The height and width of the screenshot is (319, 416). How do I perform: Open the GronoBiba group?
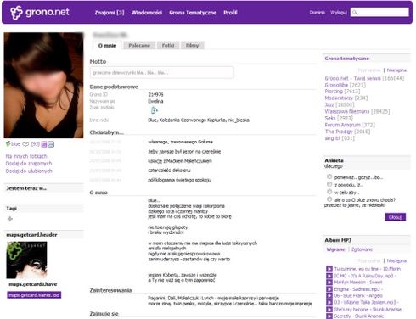[x=336, y=85]
